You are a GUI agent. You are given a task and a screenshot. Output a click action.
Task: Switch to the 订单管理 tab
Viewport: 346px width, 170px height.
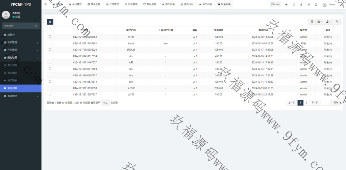131,5
